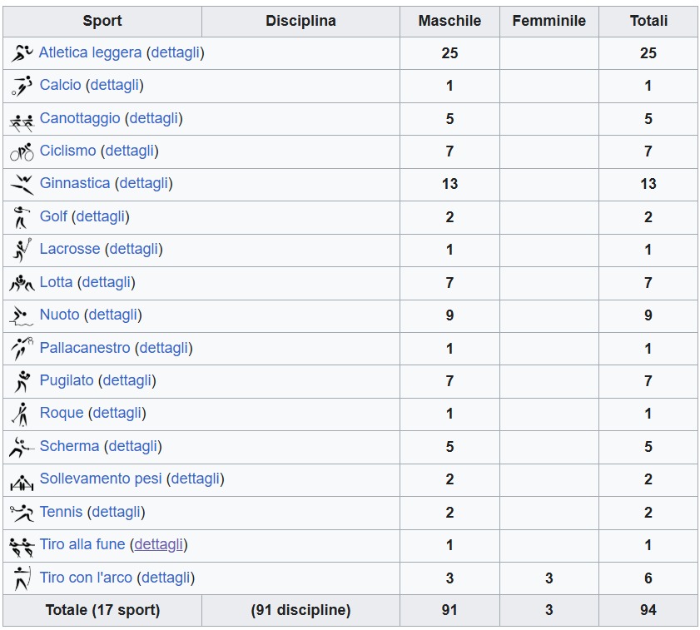Image resolution: width=700 pixels, height=630 pixels.
Task: Open the Calcio link
Action: [60, 85]
